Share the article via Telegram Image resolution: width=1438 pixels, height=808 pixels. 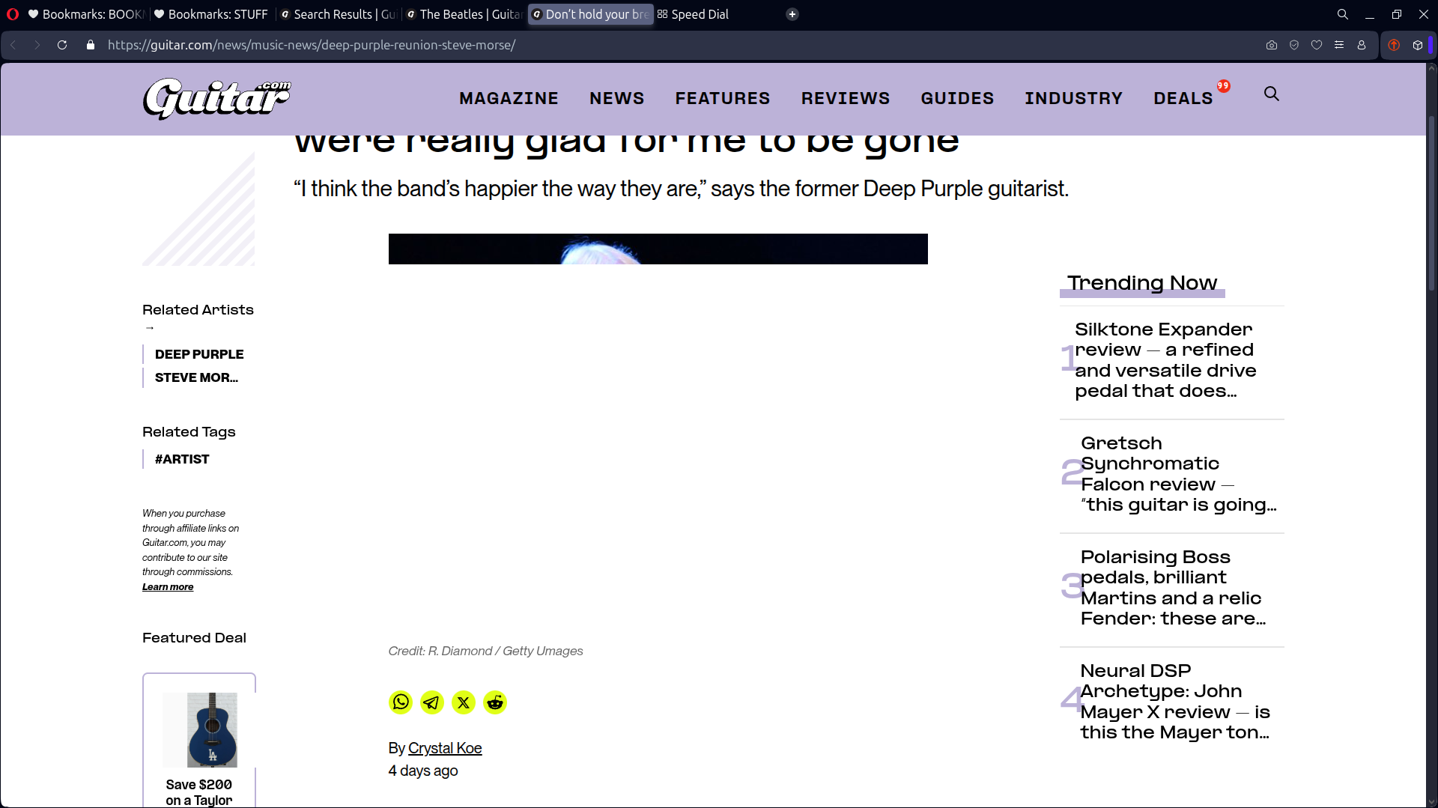[x=432, y=702]
